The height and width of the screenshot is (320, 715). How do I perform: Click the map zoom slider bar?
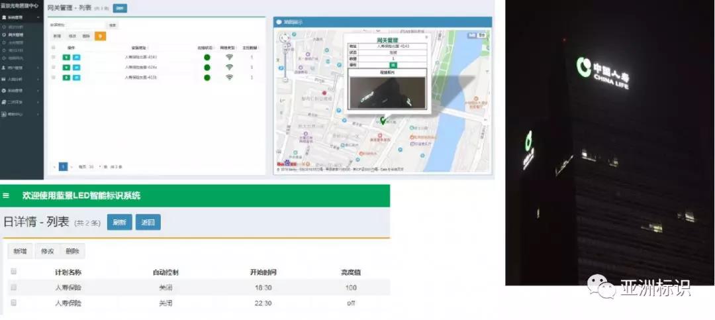[x=285, y=63]
